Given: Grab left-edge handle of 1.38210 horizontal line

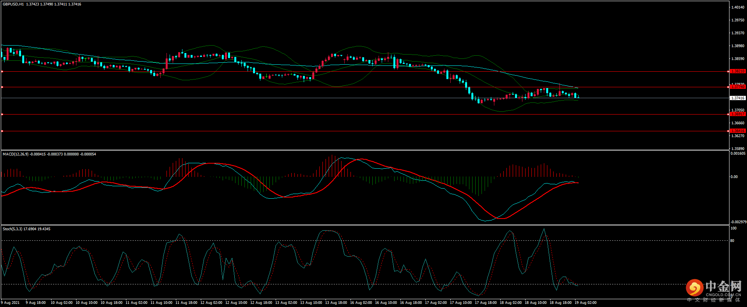Looking at the screenshot, I should [2, 71].
